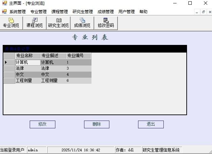The height and width of the screenshot is (154, 212).
Task: Click the 作者: ddl status bar entry
Action: 128,150
